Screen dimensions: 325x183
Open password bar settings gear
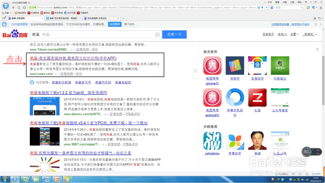pos(316,24)
